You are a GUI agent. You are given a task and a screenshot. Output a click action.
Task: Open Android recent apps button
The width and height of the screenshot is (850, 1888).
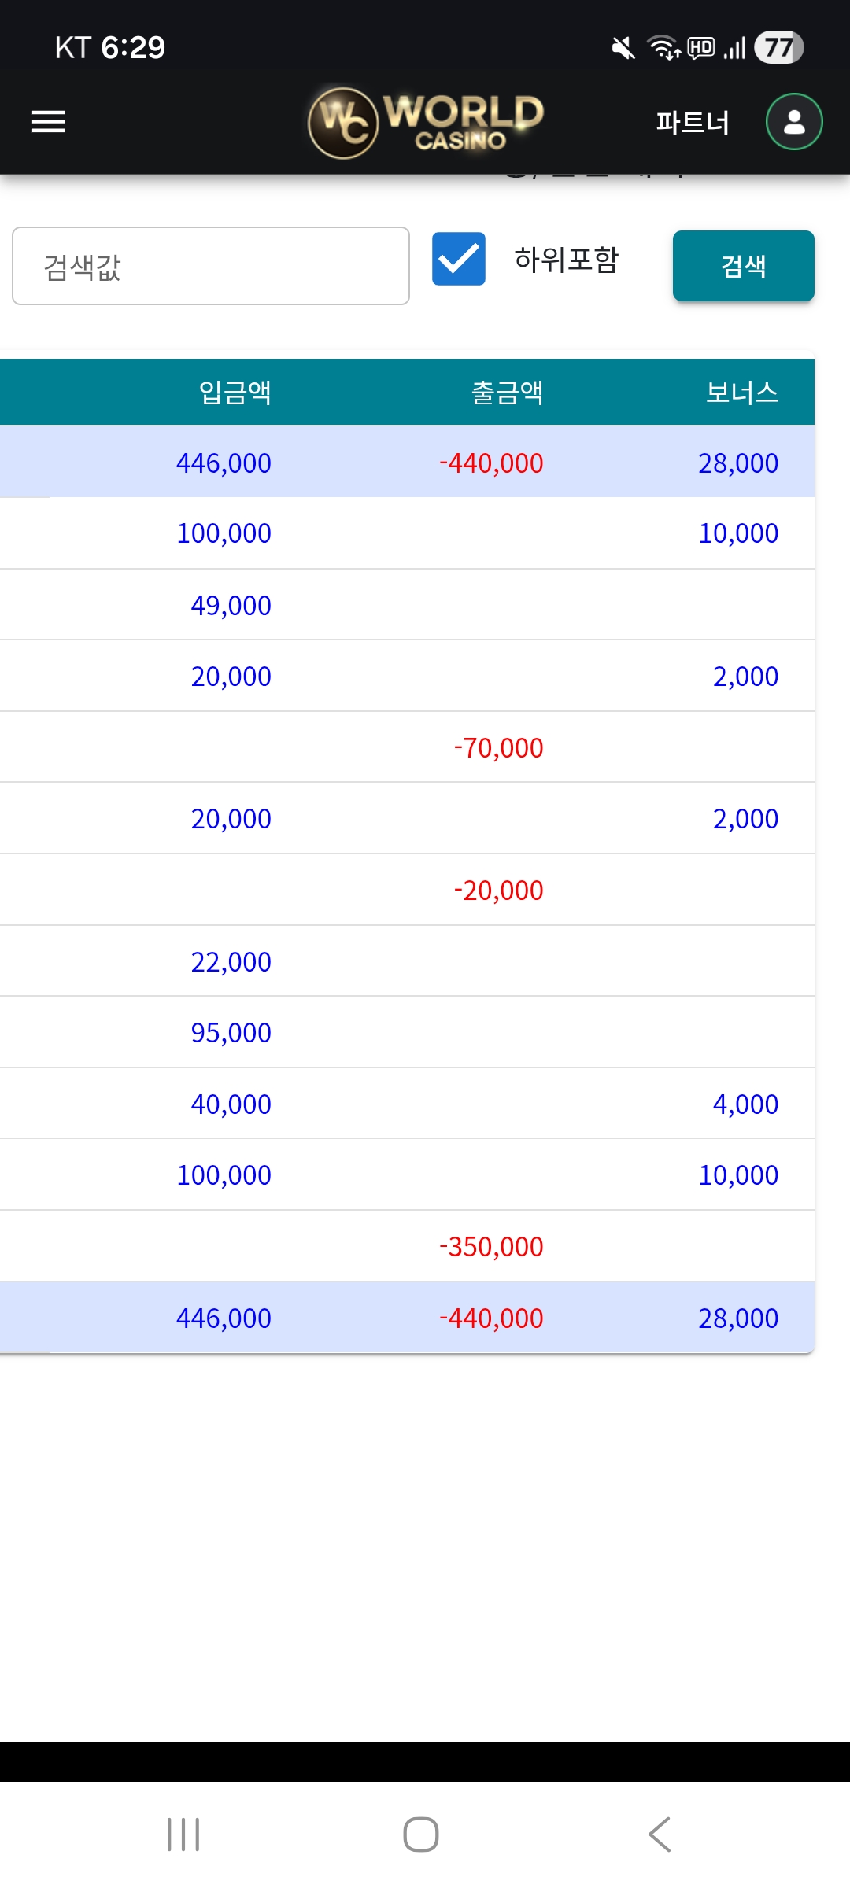[x=183, y=1835]
